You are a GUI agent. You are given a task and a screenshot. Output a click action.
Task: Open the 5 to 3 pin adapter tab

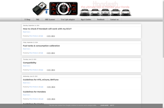[68, 19]
